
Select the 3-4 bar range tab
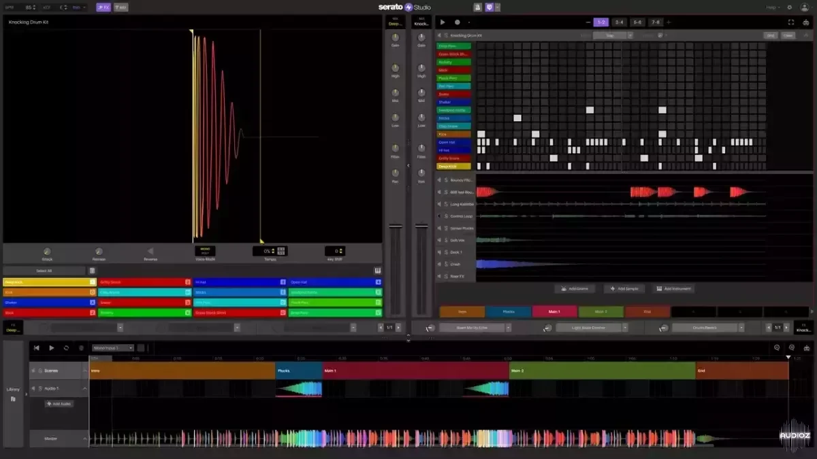619,22
